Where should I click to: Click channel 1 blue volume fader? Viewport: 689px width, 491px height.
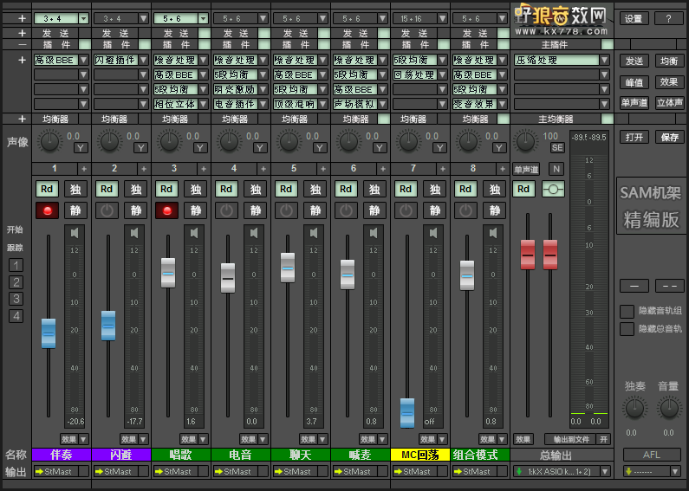click(x=49, y=333)
